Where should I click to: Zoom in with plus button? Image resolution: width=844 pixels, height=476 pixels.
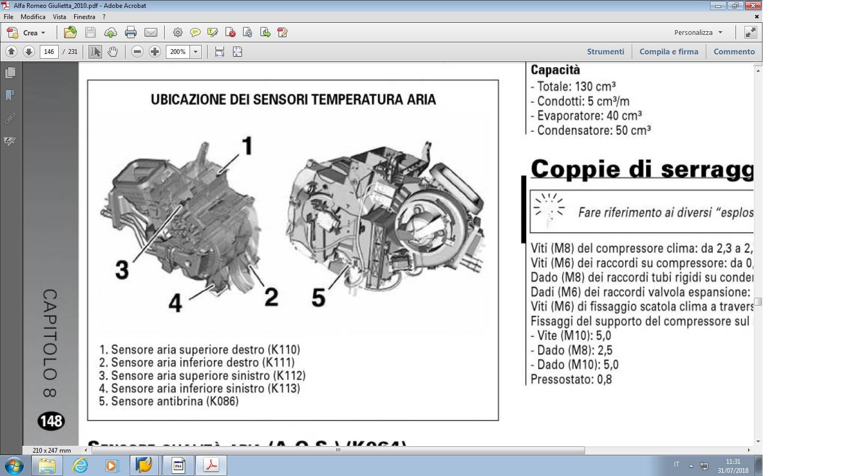pos(155,51)
